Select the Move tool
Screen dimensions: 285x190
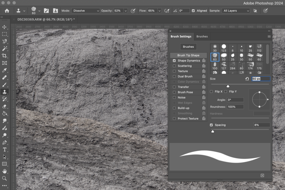click(4, 27)
